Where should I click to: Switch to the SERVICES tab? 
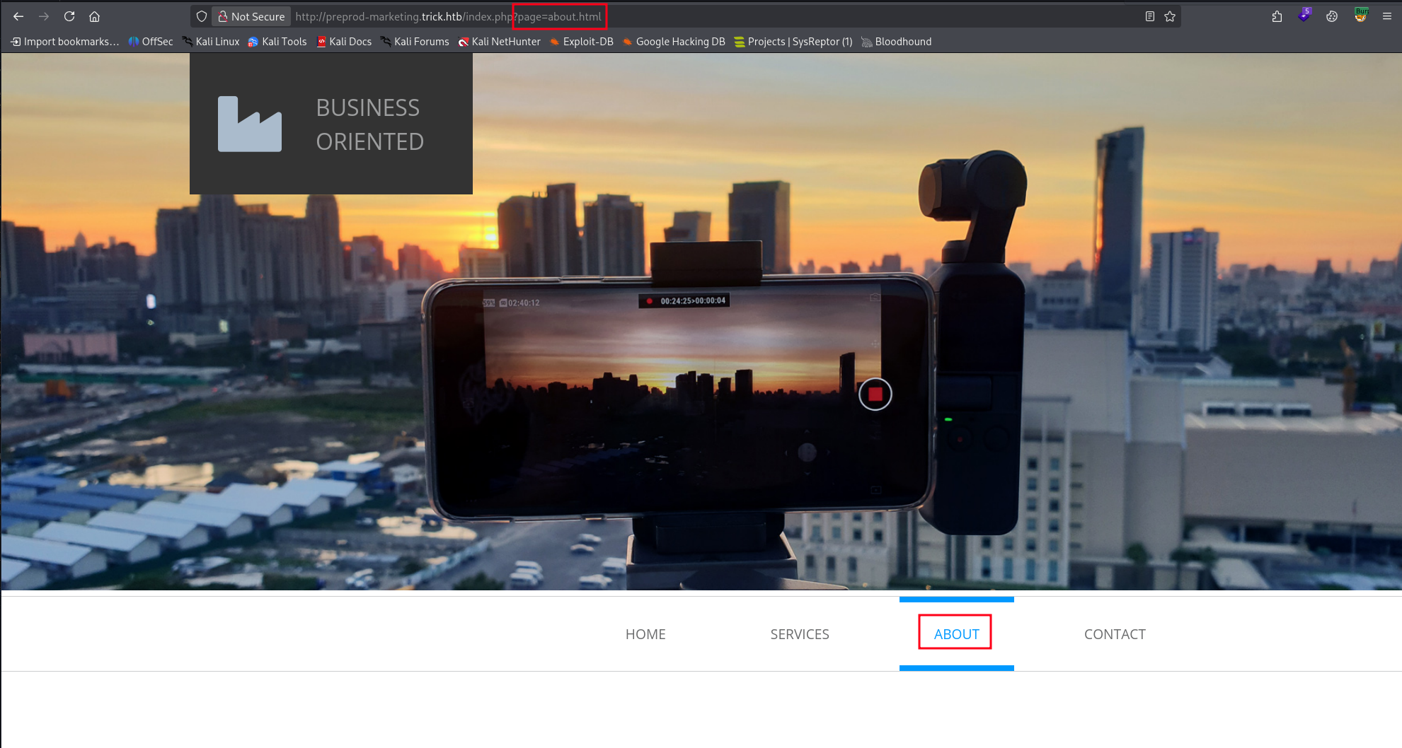pos(800,634)
